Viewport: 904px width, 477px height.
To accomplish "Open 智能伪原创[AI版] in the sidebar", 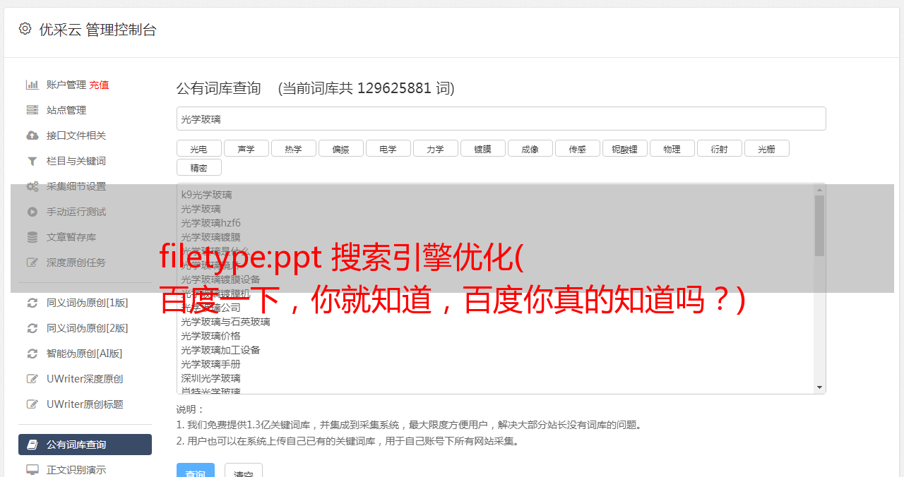I will [x=85, y=354].
